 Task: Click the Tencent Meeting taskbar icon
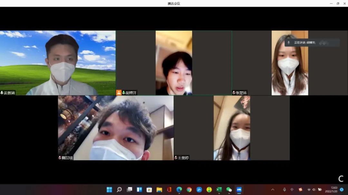239,190
